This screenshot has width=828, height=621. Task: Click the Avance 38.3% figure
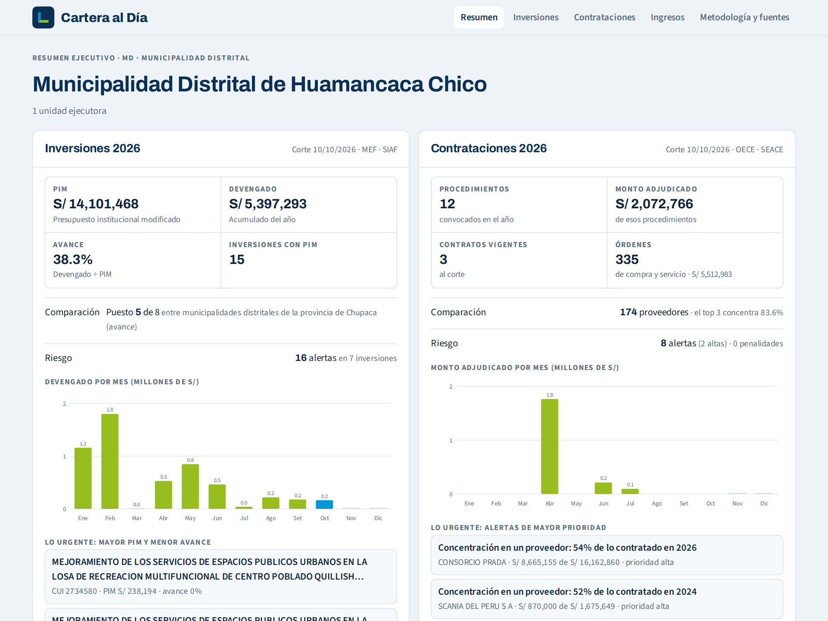72,259
